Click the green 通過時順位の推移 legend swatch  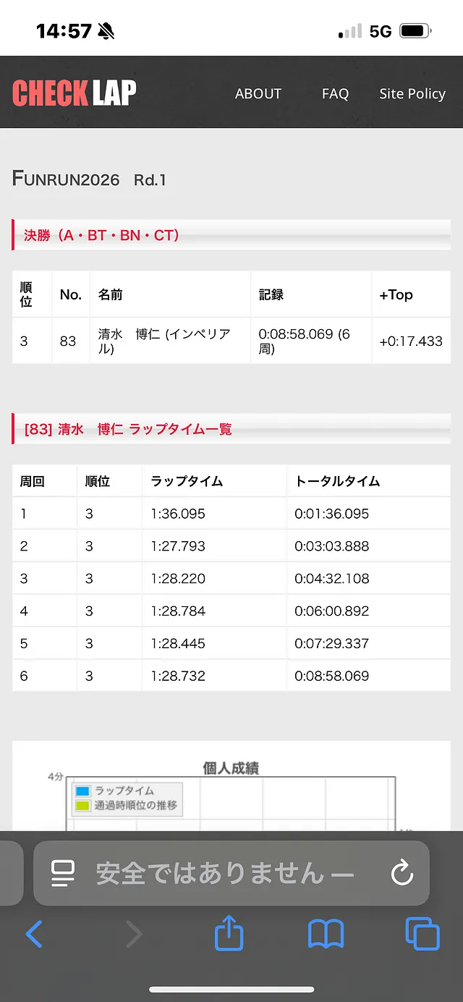click(x=82, y=805)
